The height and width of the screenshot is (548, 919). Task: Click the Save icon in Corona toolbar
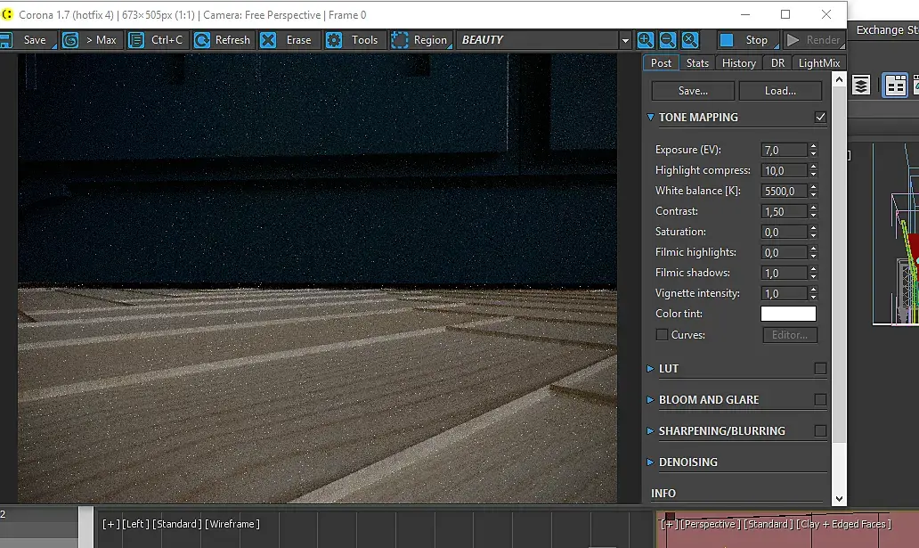(x=6, y=40)
